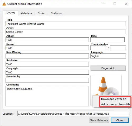
Task: Click the empty Date field
Action: point(107,40)
